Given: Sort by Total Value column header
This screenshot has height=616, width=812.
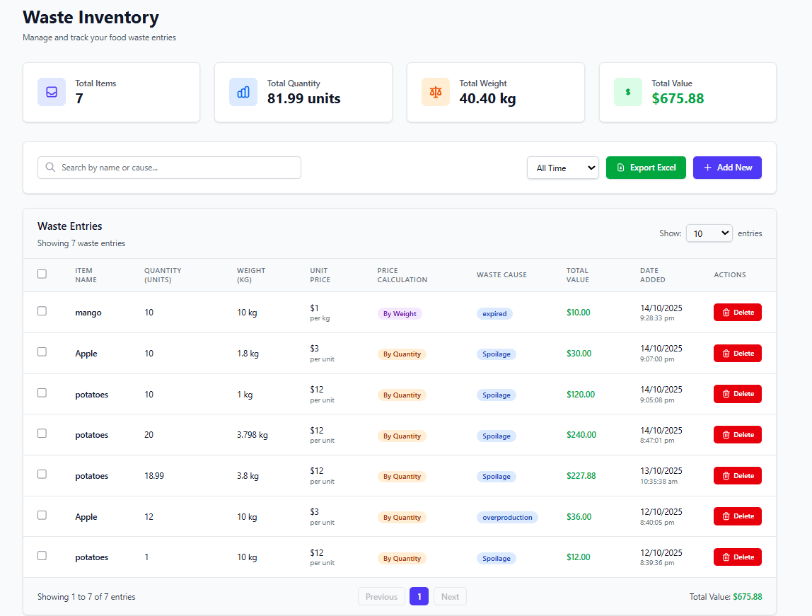Looking at the screenshot, I should coord(577,275).
